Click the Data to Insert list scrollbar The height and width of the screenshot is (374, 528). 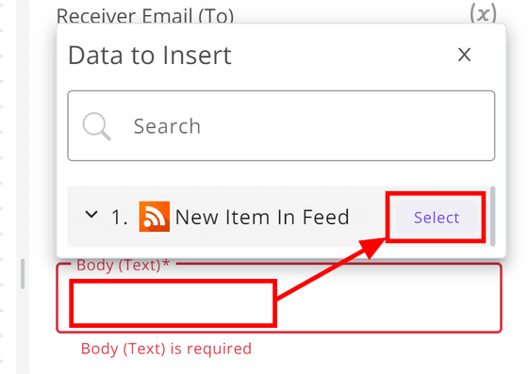coord(492,216)
